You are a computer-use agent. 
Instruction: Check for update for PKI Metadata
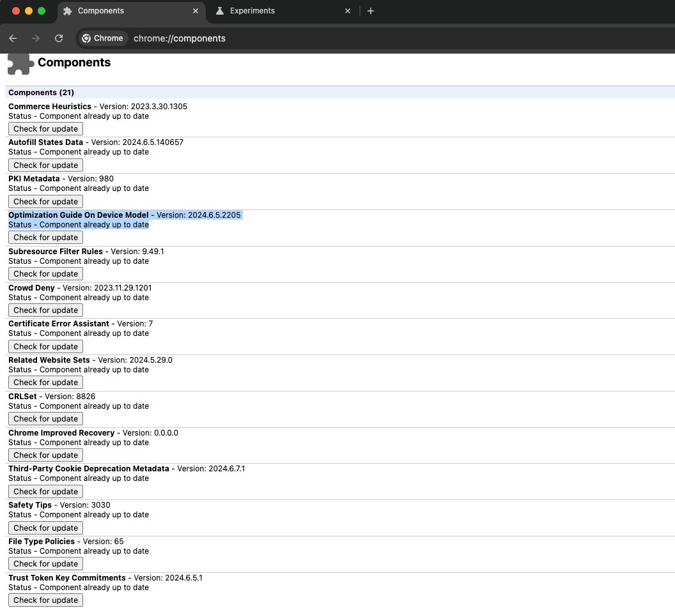tap(45, 201)
